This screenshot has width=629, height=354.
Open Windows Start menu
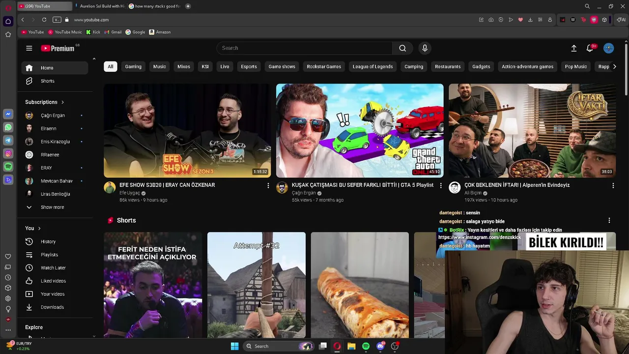(x=234, y=346)
